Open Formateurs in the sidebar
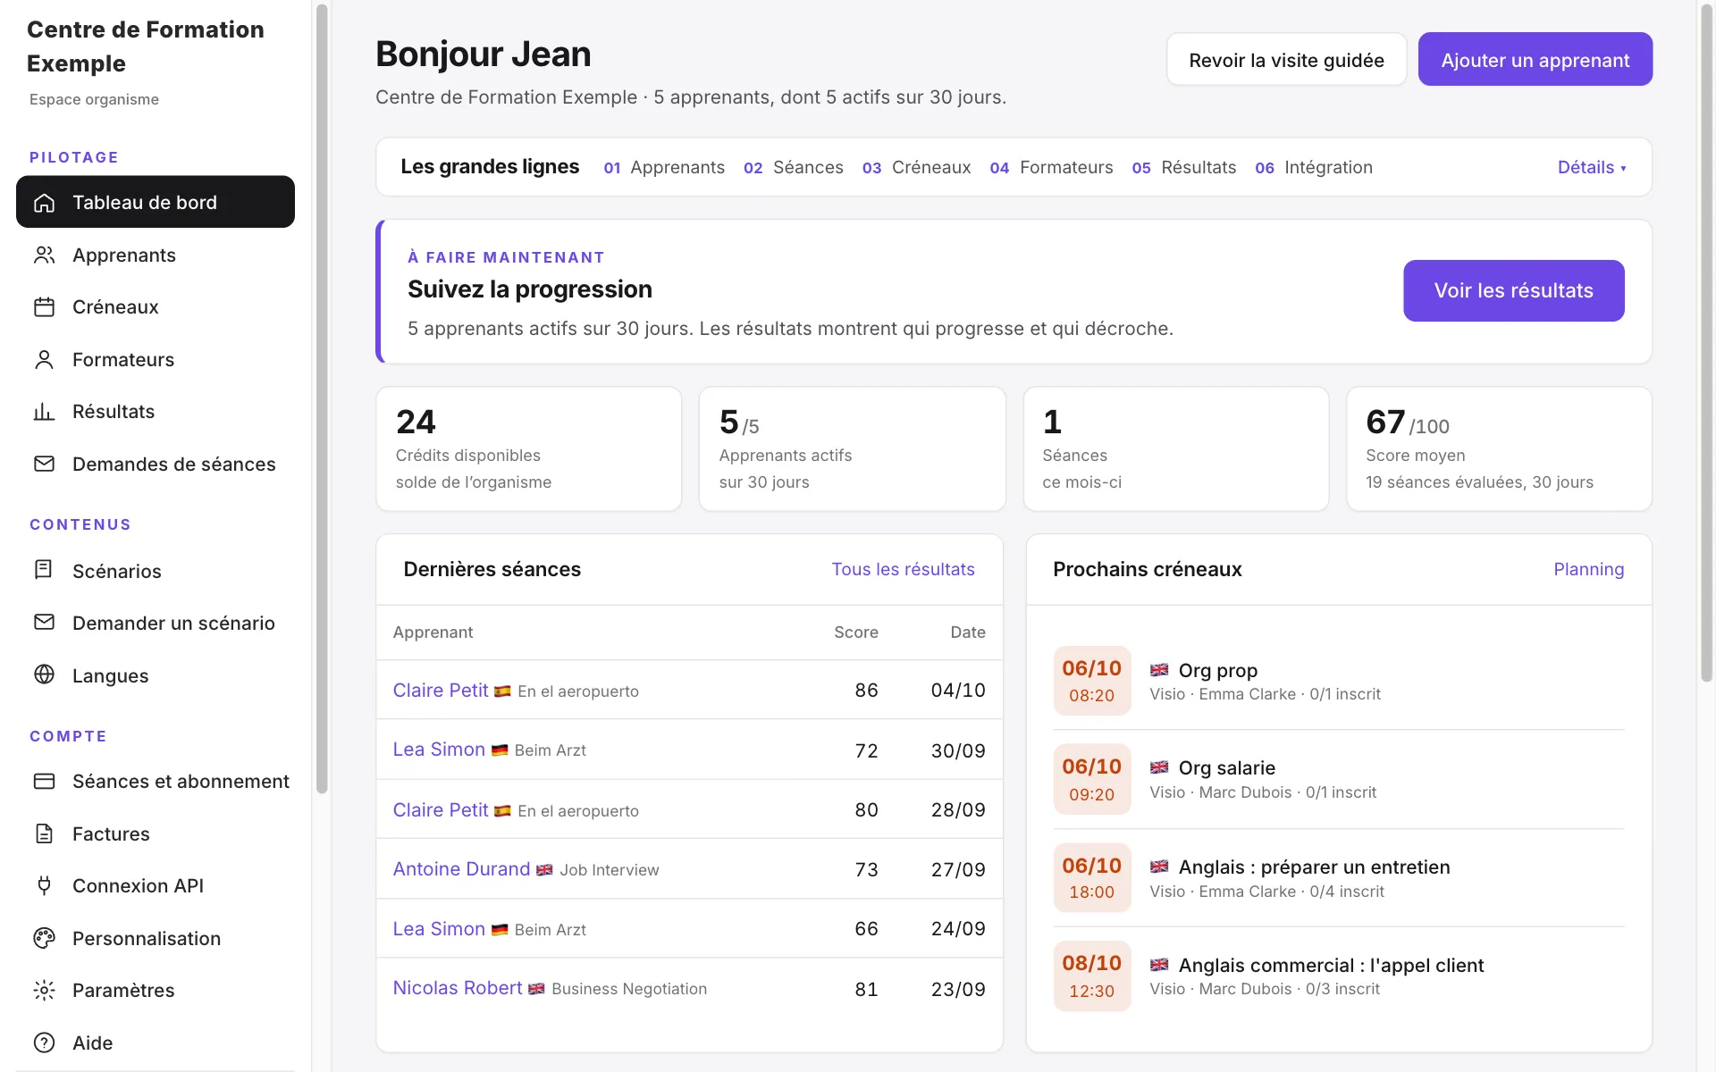 [156, 359]
